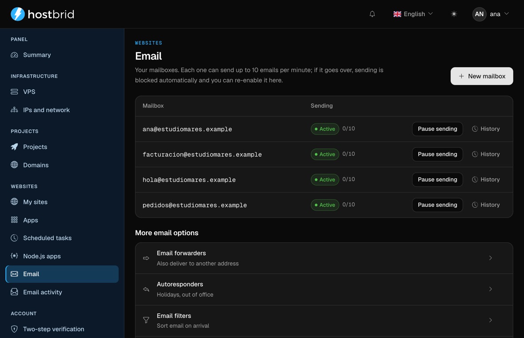Open IPs and network page
The image size is (524, 338).
[62, 110]
